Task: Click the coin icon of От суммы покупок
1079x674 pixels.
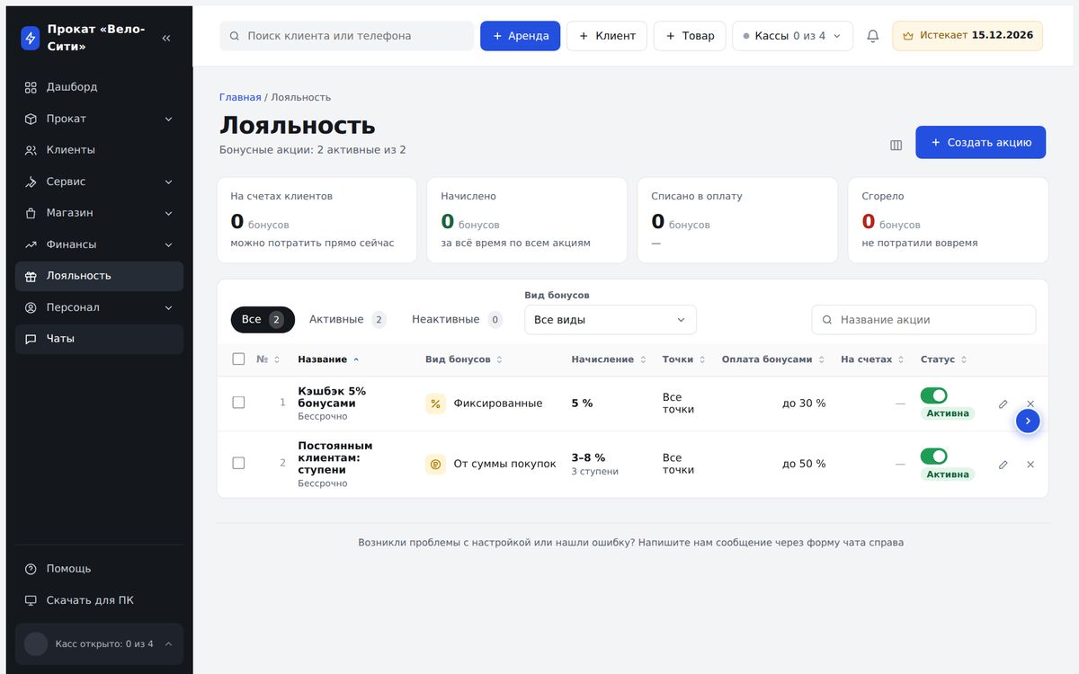Action: (435, 465)
